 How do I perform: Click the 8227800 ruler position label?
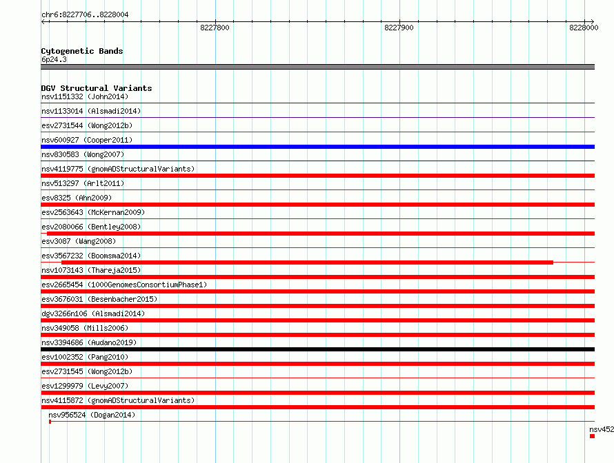[215, 28]
